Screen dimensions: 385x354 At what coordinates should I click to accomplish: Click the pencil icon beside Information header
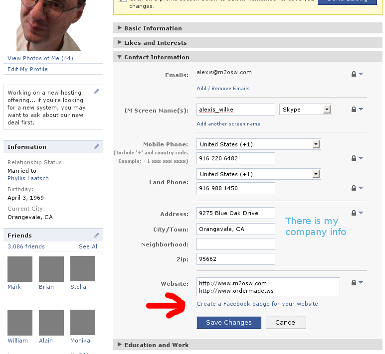tap(97, 146)
